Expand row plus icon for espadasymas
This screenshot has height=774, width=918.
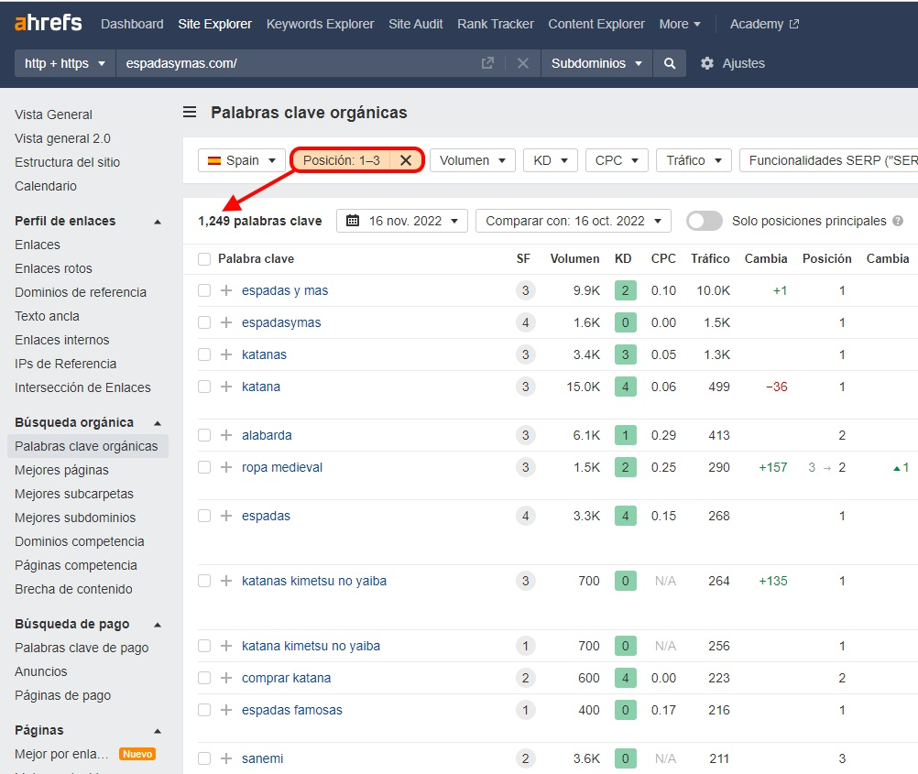coord(226,322)
